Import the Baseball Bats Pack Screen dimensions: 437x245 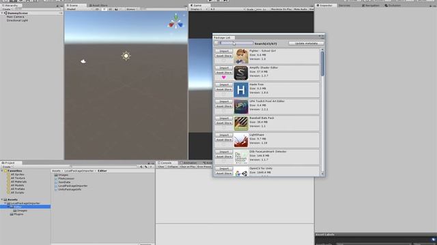click(224, 118)
